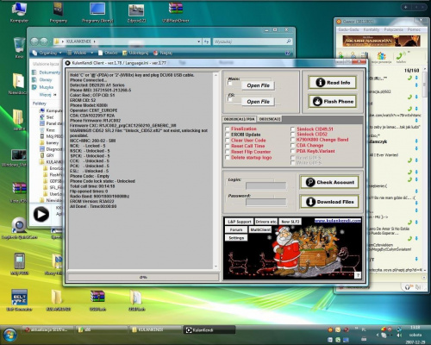Enable K790/K800 Change Band
Image resolution: width=431 pixels, height=345 pixels.
click(293, 140)
